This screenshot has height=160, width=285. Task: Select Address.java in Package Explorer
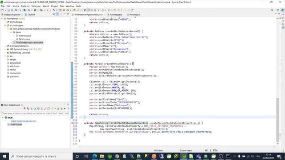pyautogui.click(x=25, y=36)
